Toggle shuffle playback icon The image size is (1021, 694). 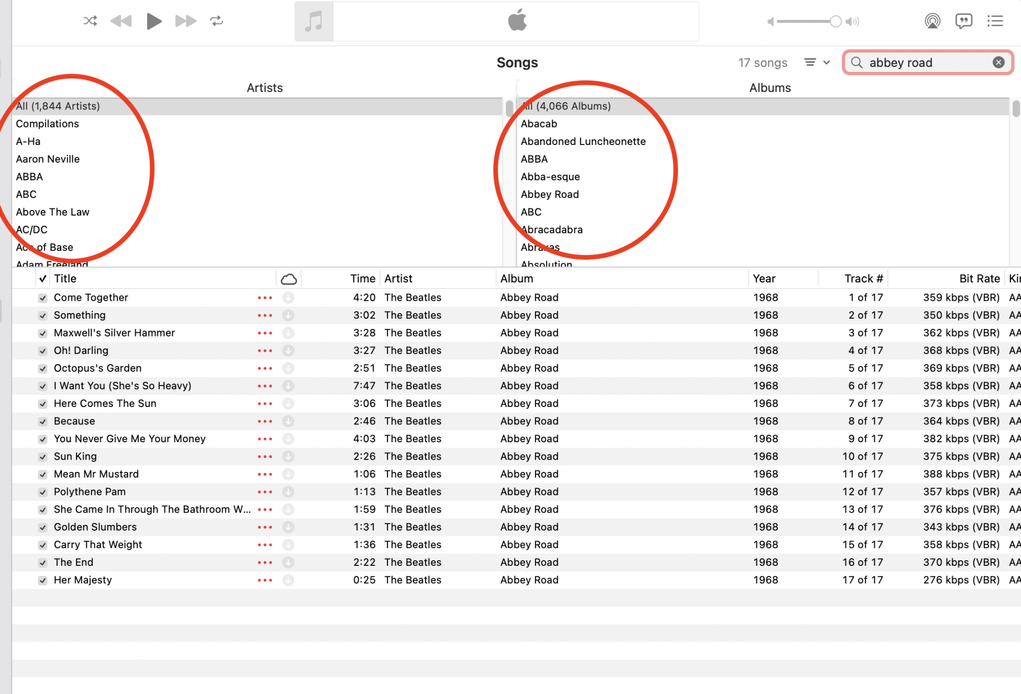pos(90,21)
